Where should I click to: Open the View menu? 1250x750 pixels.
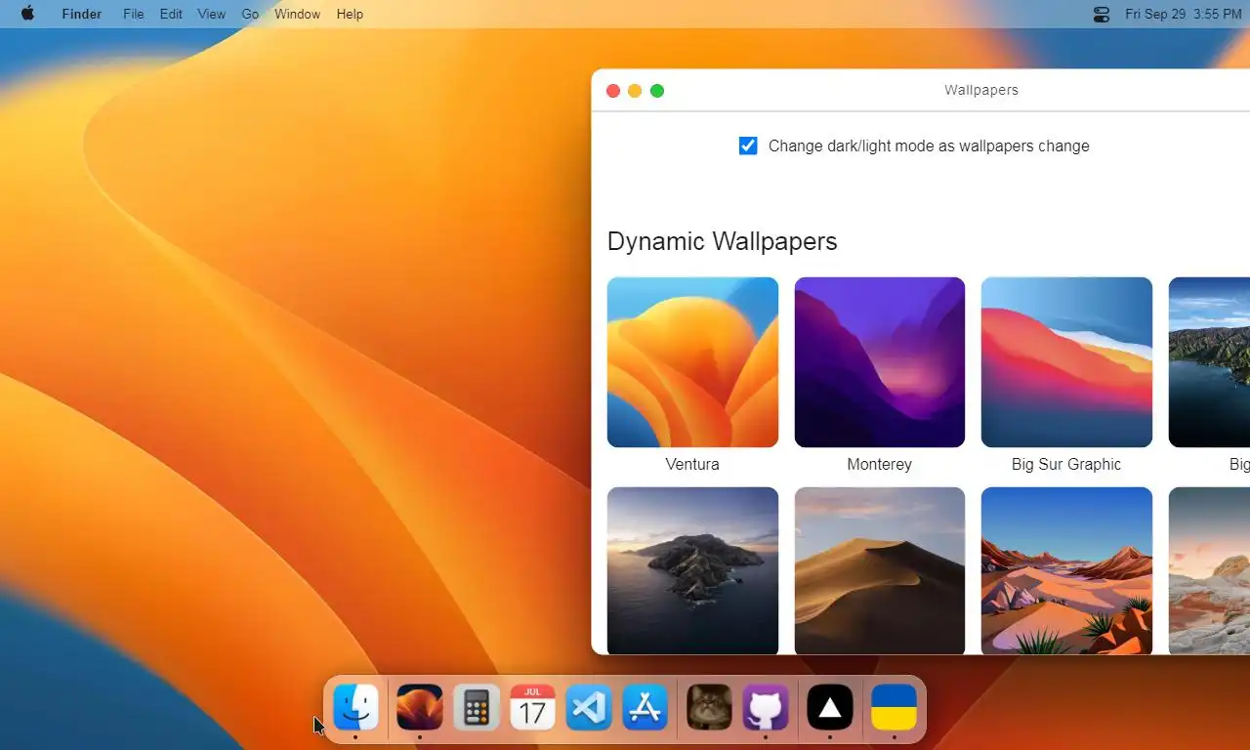tap(211, 14)
